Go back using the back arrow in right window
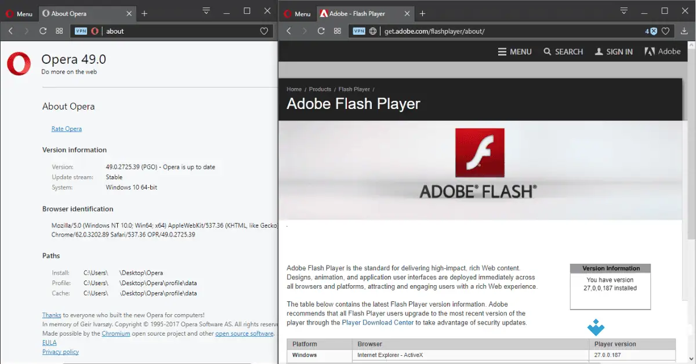 288,31
